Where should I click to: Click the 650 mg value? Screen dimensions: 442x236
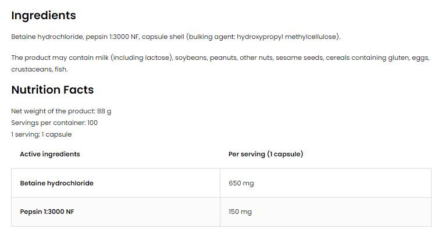pos(241,183)
